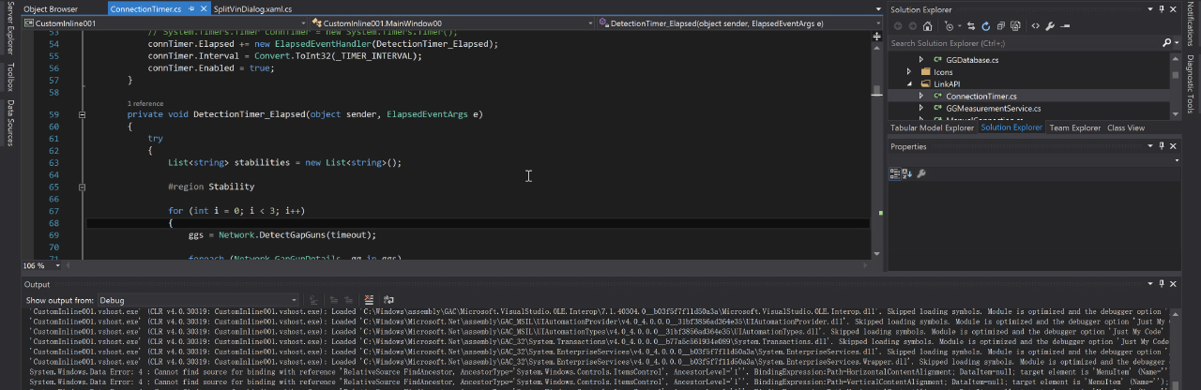This screenshot has width=1201, height=390.
Task: Select GGMeasurementService.cs in Solution Explorer
Action: [x=993, y=108]
